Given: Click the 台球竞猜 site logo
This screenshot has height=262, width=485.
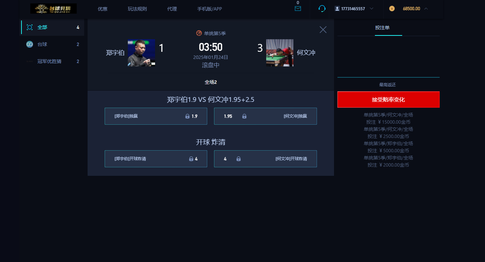Looking at the screenshot, I should click(54, 9).
